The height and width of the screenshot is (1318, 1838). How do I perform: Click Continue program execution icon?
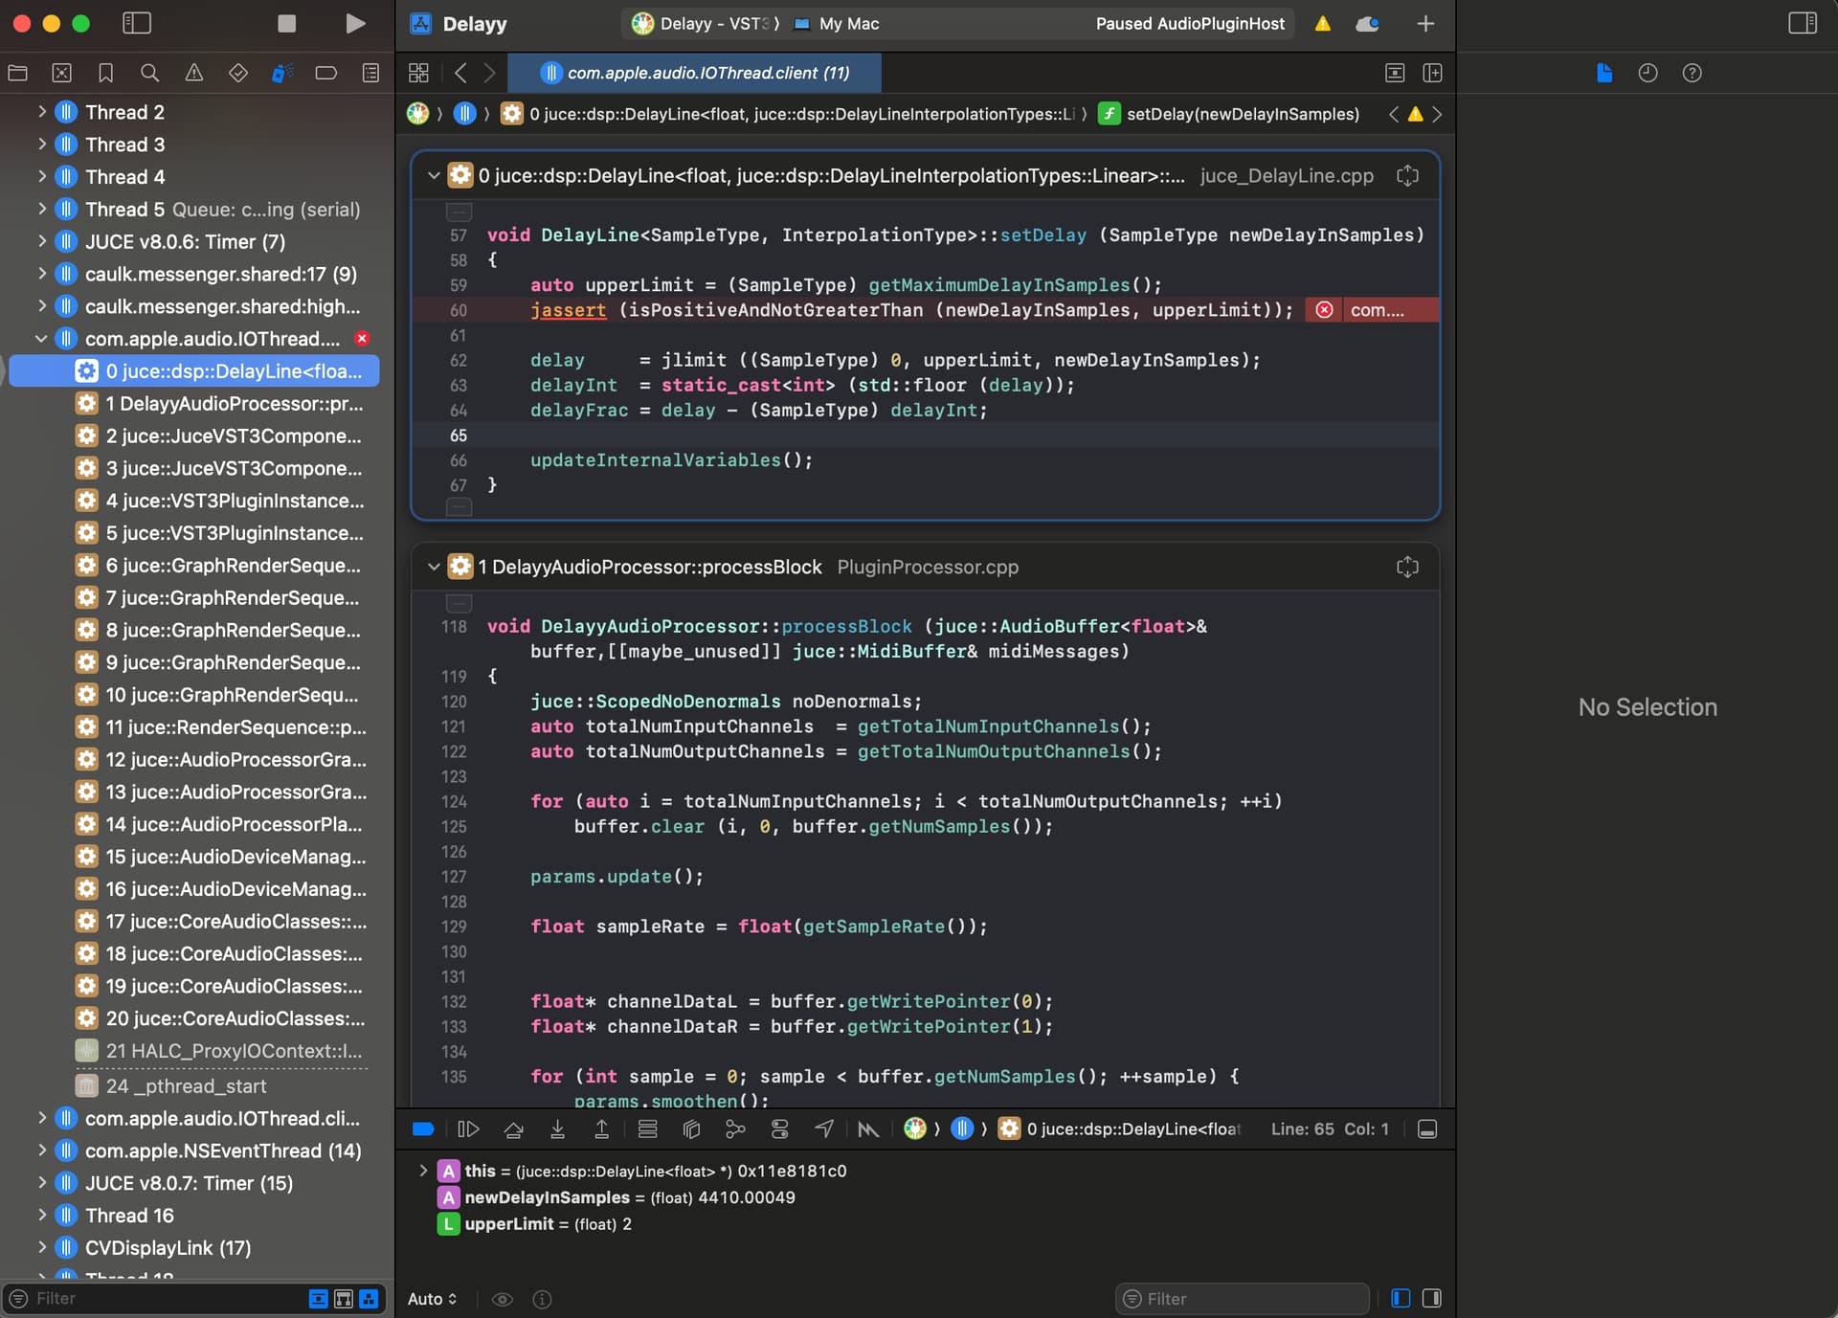[468, 1129]
